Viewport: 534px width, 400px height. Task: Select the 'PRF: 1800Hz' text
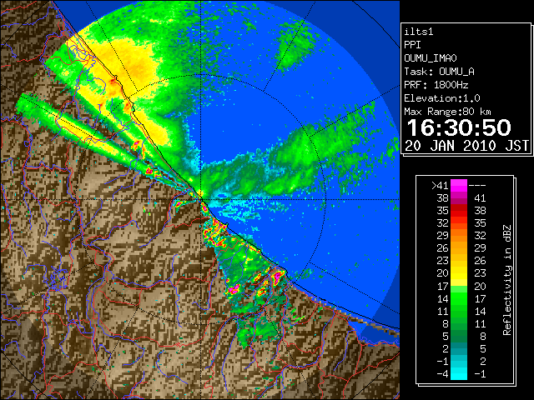pos(436,85)
